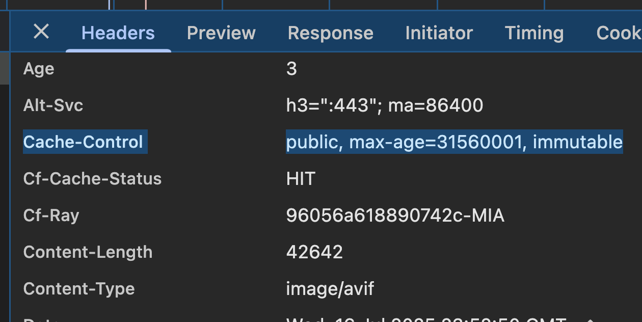Click the Alt-Svc header value h3=":443"
642x322 pixels.
(x=384, y=105)
